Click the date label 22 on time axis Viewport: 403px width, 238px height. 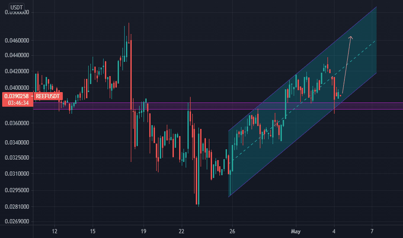point(182,232)
